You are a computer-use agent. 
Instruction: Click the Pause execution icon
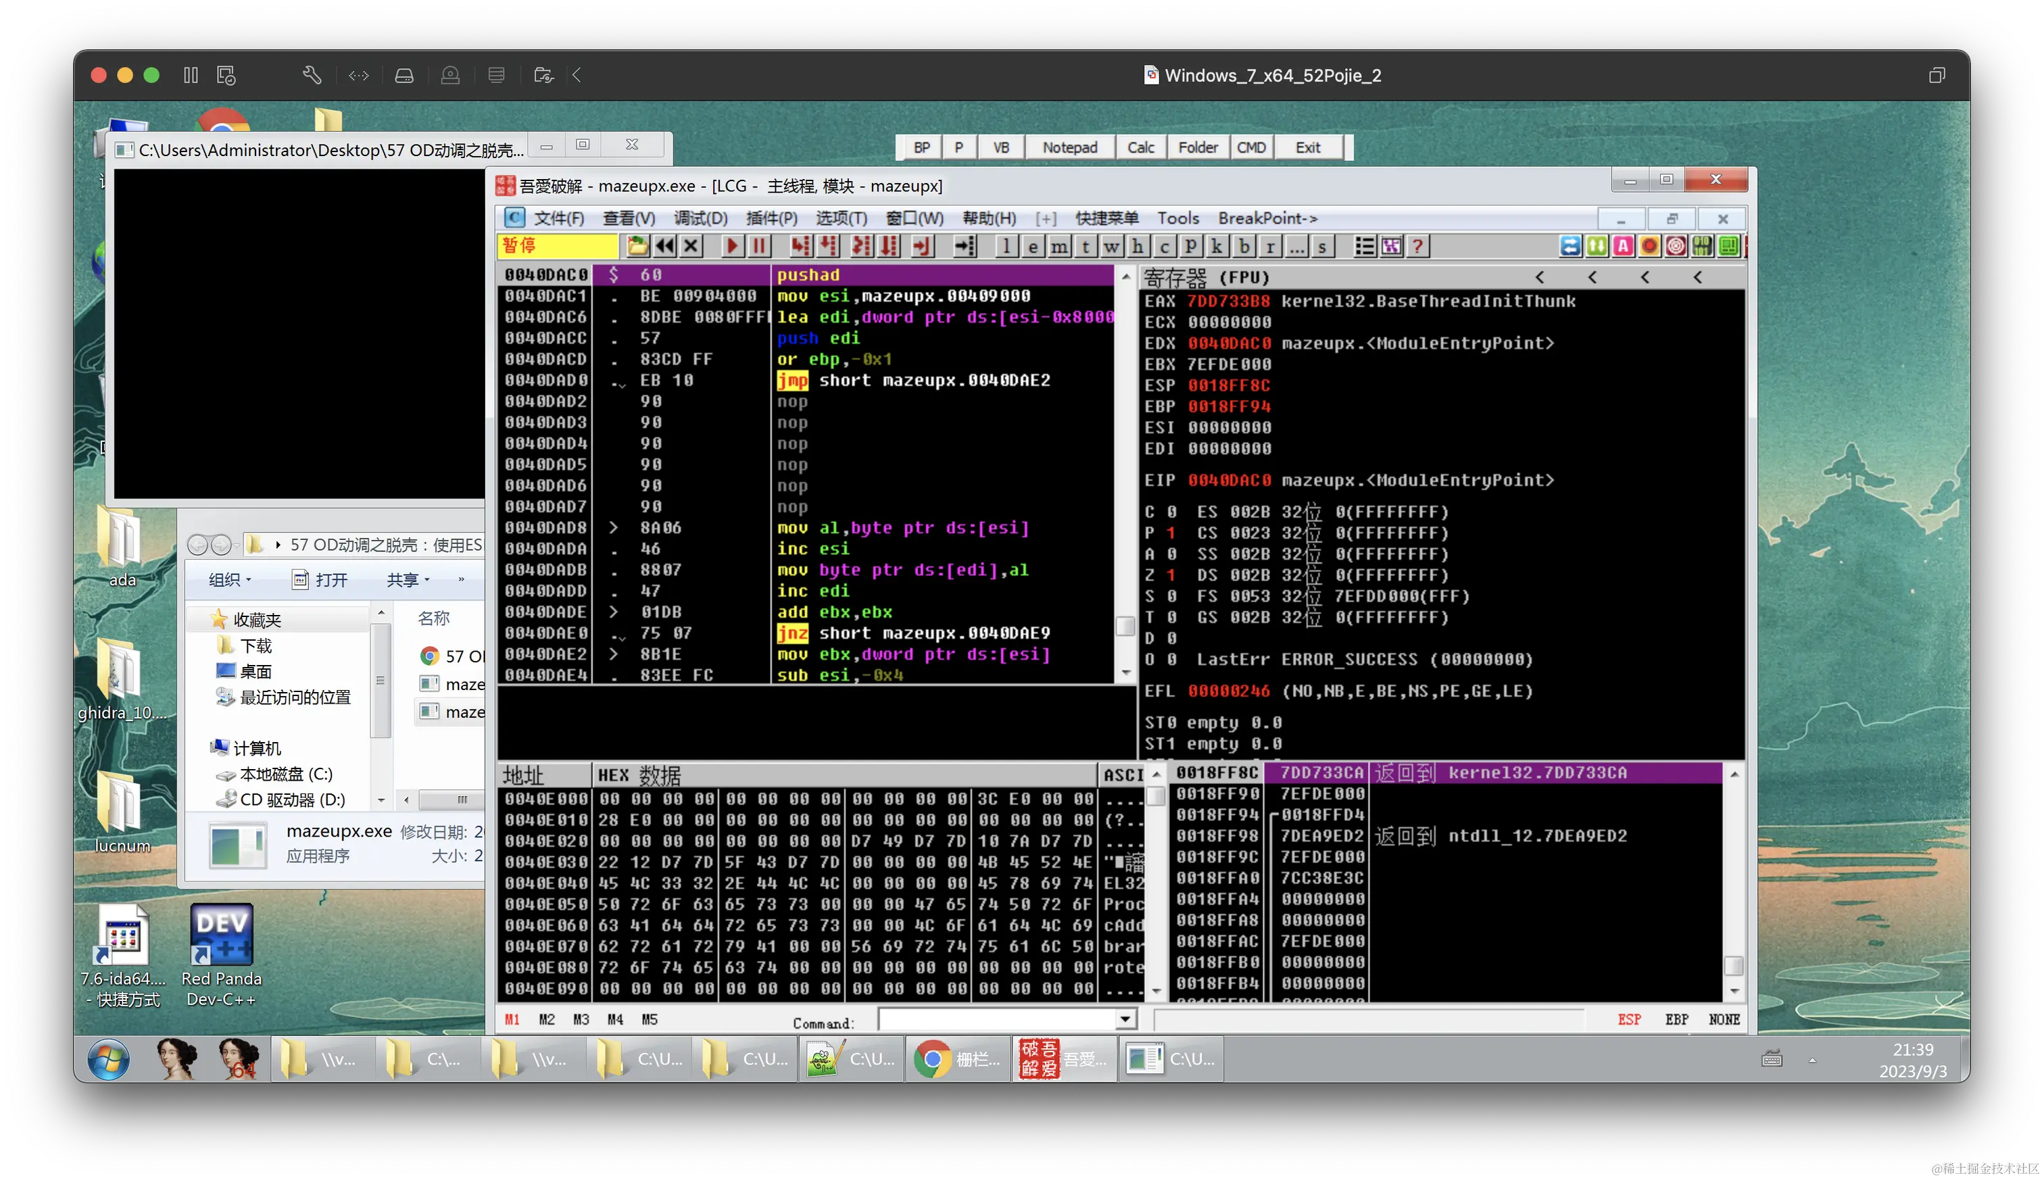[x=758, y=247]
